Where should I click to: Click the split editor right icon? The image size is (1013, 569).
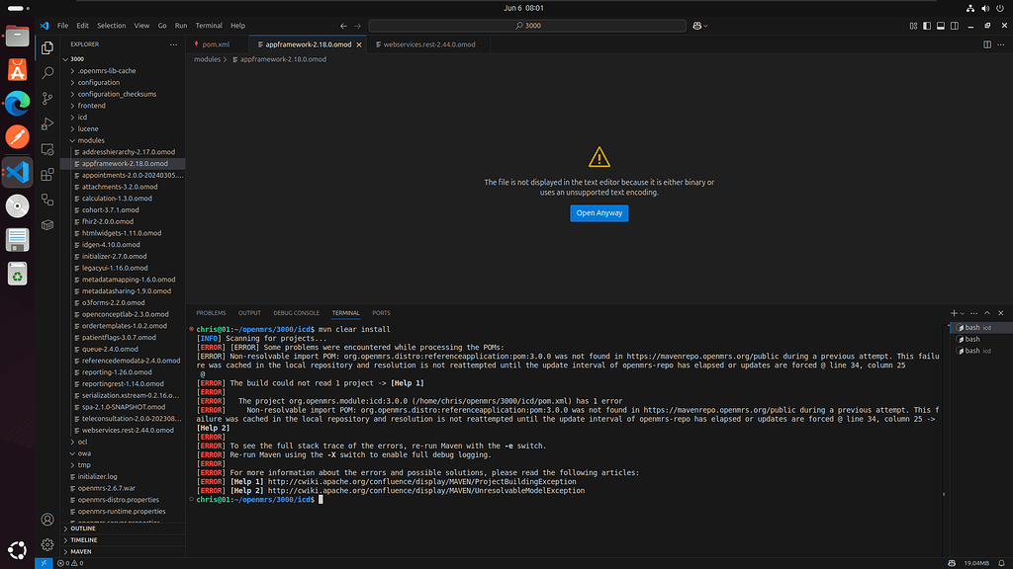pyautogui.click(x=987, y=44)
